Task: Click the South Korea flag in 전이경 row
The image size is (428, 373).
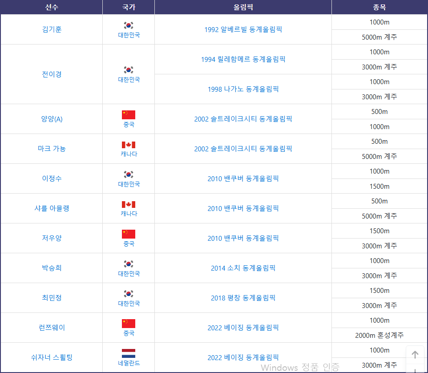Action: (129, 70)
